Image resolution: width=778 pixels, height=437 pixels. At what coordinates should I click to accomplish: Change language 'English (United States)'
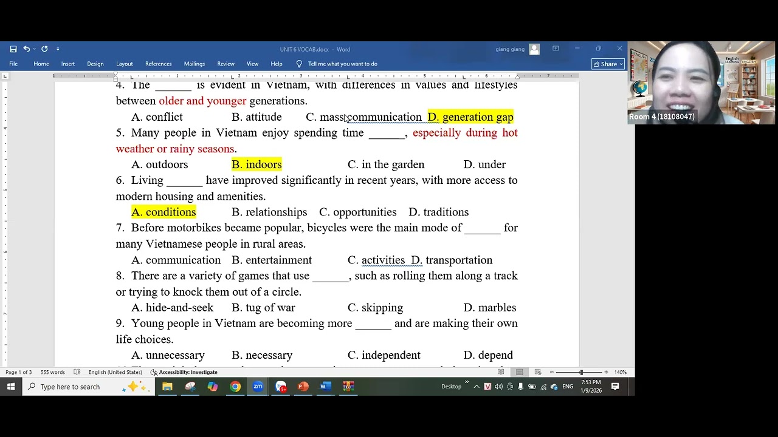(115, 372)
